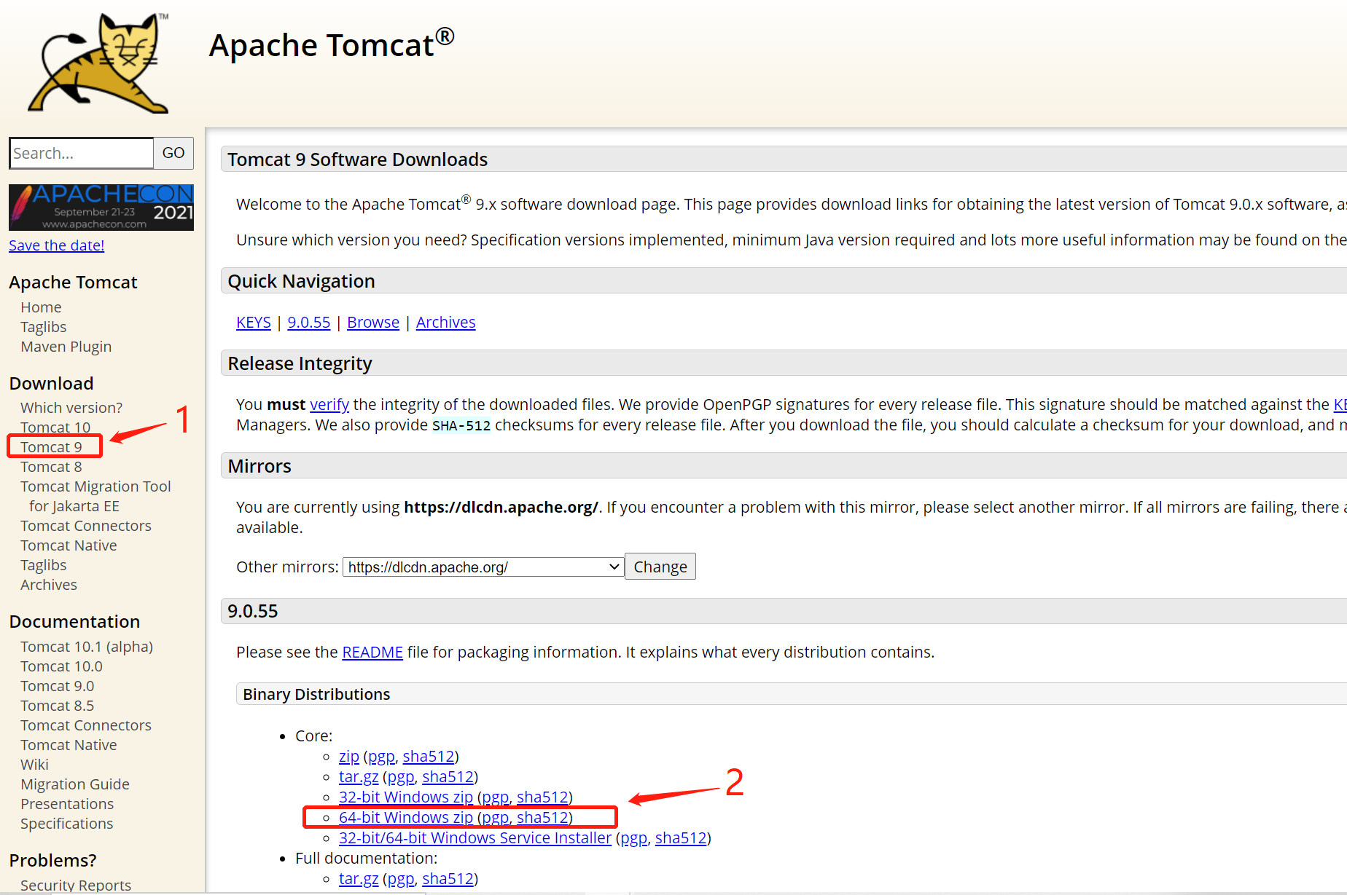1347x895 pixels.
Task: Click Archives in Quick Navigation
Action: click(446, 323)
